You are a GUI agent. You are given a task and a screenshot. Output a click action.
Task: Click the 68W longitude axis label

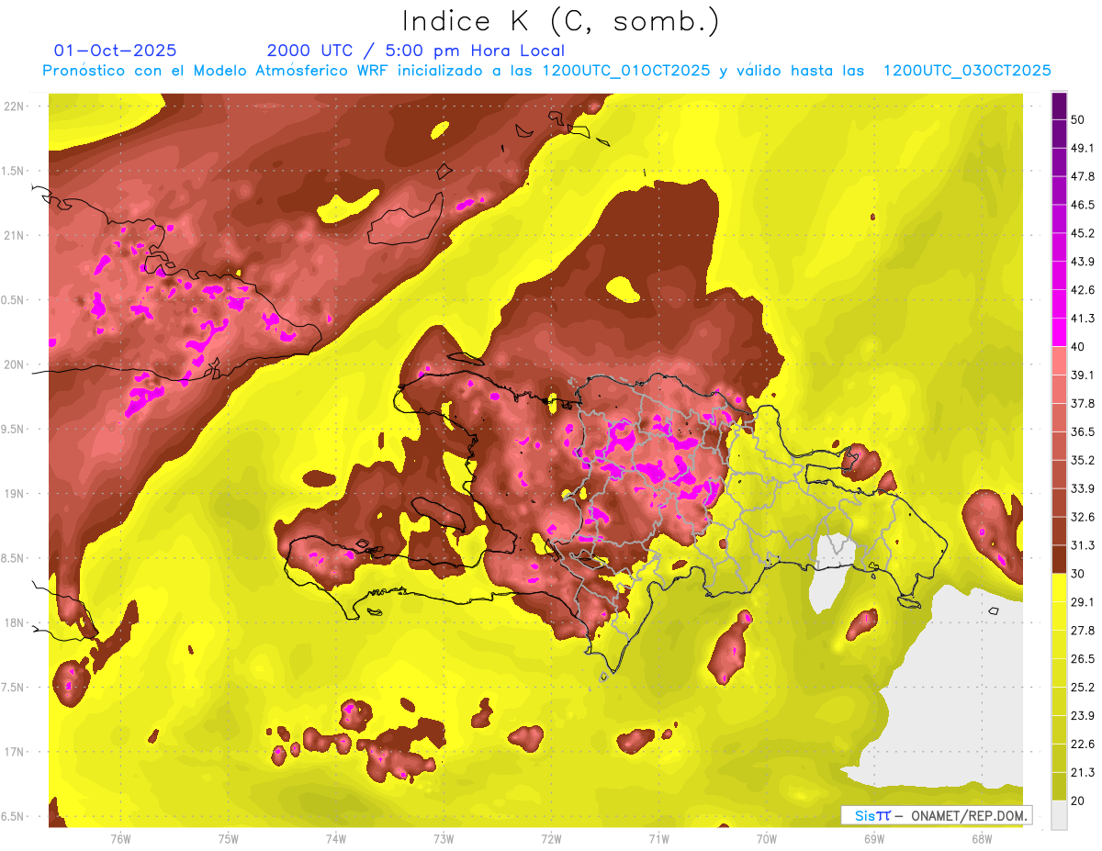982,838
